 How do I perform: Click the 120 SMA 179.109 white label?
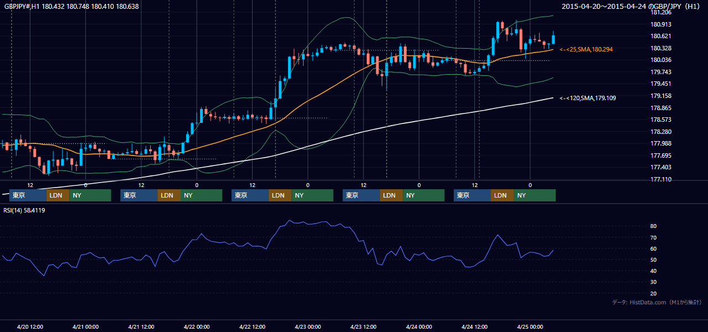pyautogui.click(x=588, y=98)
